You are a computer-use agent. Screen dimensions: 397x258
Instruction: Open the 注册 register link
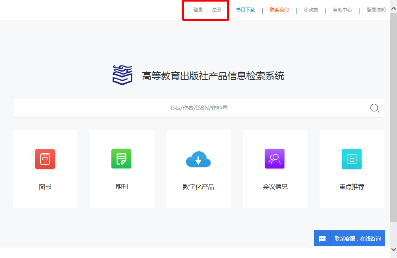click(216, 10)
